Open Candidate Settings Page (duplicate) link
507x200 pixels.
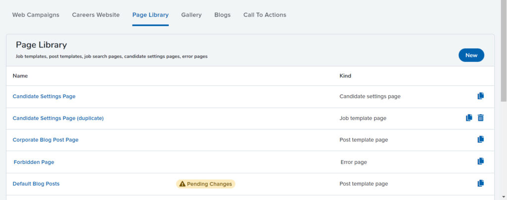point(58,119)
